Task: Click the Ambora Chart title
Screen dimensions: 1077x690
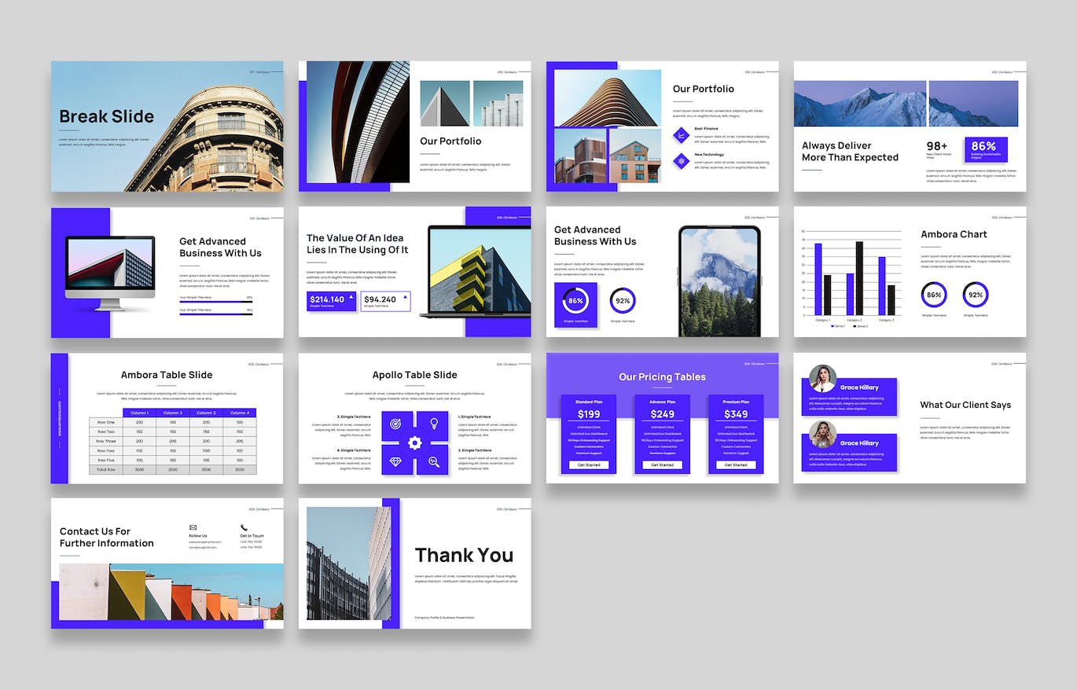Action: point(954,234)
